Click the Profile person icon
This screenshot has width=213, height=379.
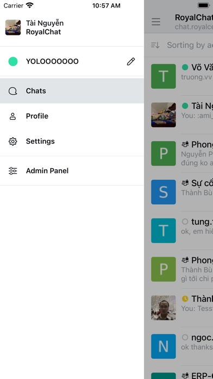(x=12, y=116)
